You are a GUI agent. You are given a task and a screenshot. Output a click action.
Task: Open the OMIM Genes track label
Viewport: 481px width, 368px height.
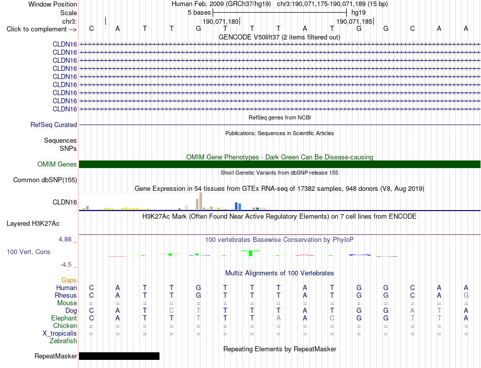[57, 164]
